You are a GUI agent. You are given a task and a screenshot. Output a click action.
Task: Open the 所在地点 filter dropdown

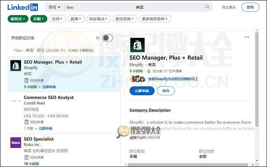[98, 19]
